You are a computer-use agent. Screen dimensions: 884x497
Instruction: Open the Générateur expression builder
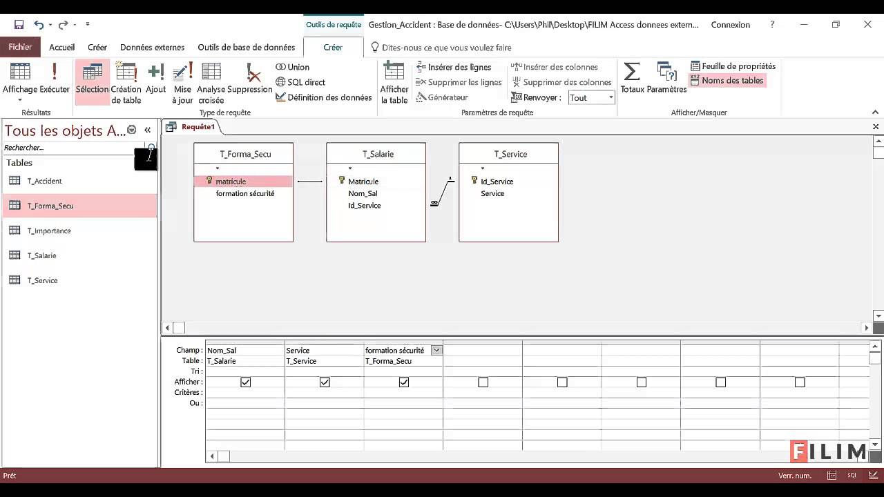(x=442, y=97)
